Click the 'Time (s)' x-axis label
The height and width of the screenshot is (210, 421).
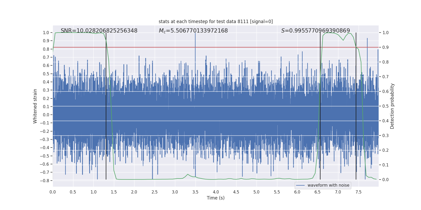(x=215, y=198)
